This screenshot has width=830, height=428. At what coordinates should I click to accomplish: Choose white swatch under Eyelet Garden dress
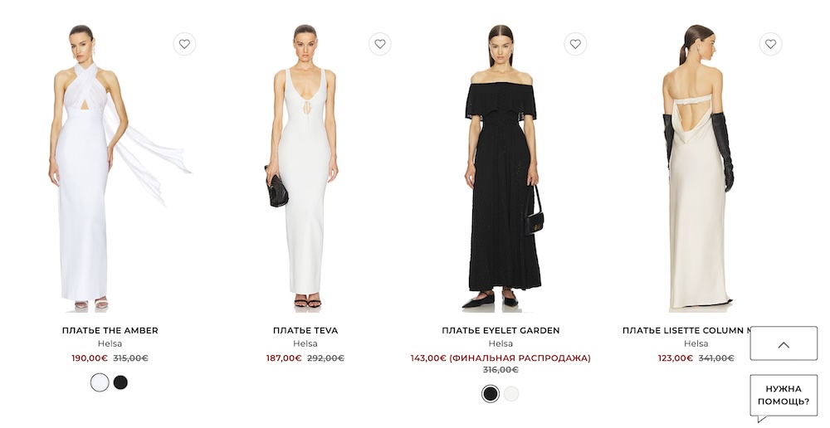511,394
